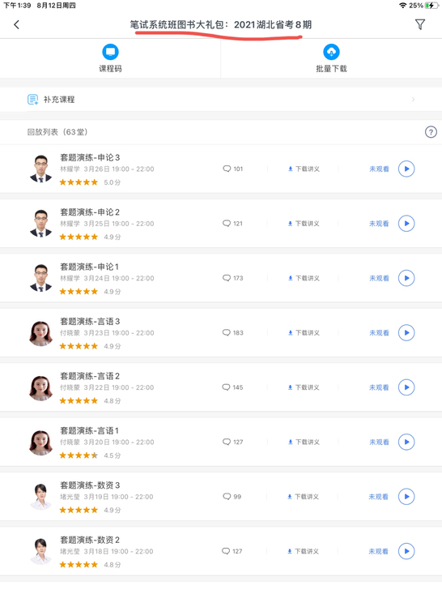Image resolution: width=442 pixels, height=590 pixels.
Task: Download handout for 套题演练-申论2
Action: click(x=304, y=224)
